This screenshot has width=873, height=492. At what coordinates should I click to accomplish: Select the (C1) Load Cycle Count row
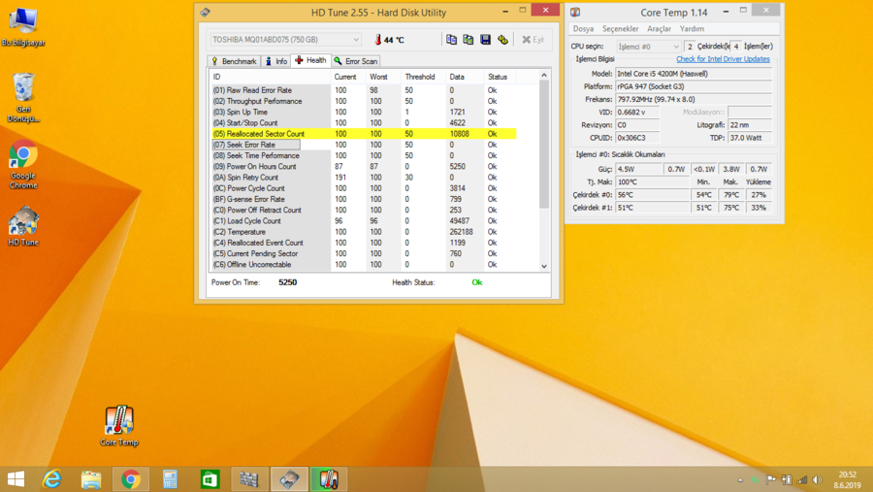(x=364, y=221)
